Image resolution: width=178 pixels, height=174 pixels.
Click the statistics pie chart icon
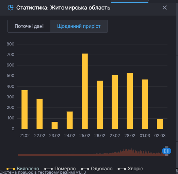point(11,7)
